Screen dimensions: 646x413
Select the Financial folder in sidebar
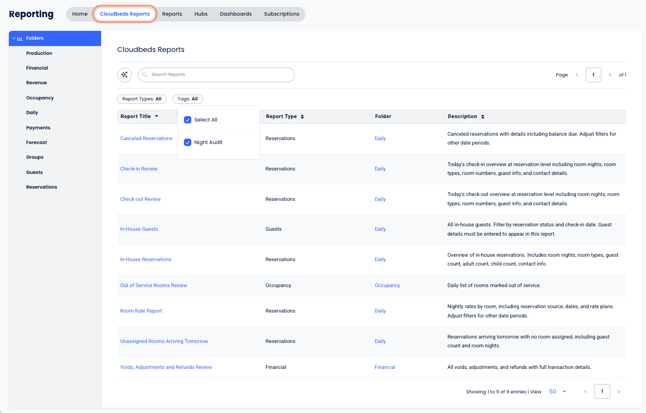[37, 68]
